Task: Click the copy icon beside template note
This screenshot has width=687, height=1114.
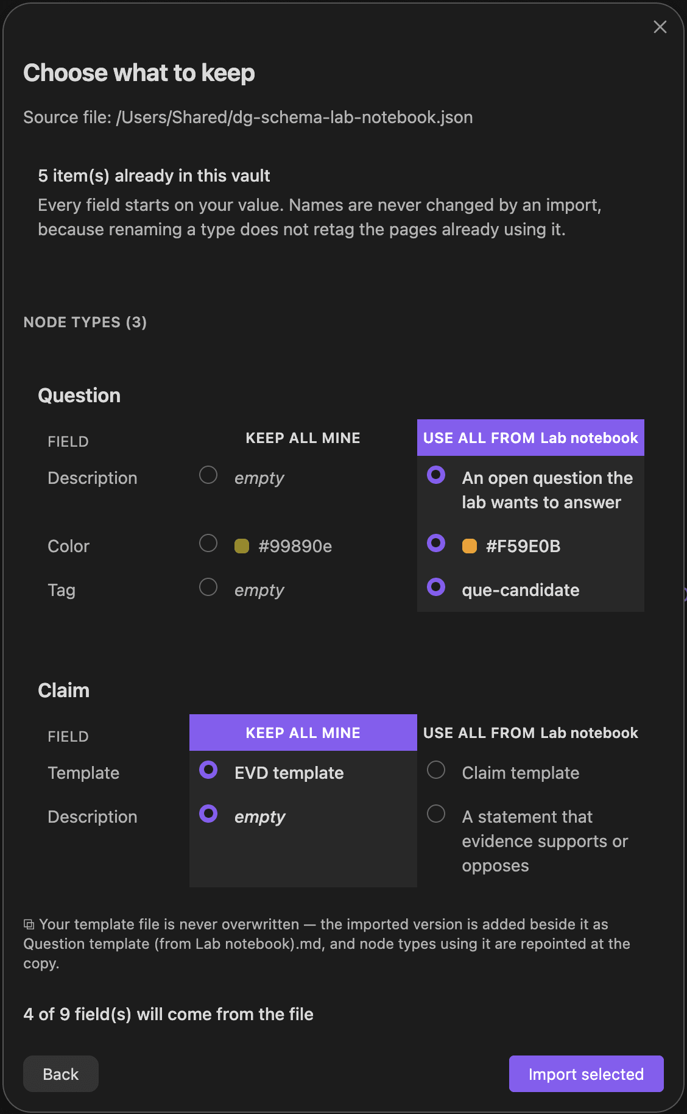Action: pyautogui.click(x=29, y=924)
